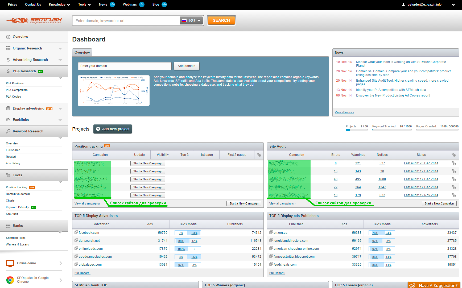The image size is (462, 288).
Task: Select the Overview tab on dashboard
Action: 82,52
